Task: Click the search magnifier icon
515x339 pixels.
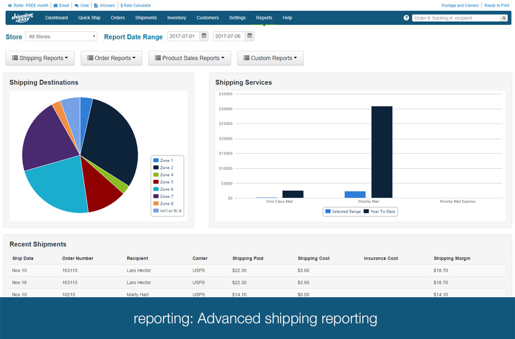Action: click(x=503, y=18)
